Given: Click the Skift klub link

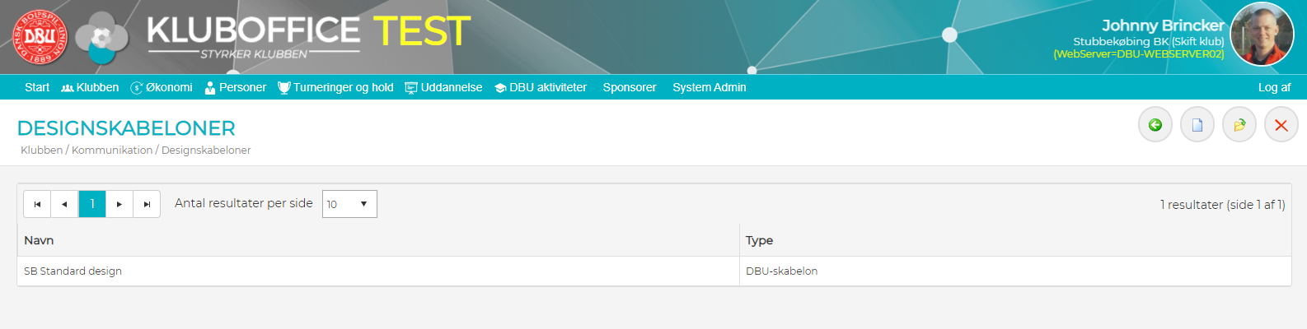Looking at the screenshot, I should point(1198,41).
